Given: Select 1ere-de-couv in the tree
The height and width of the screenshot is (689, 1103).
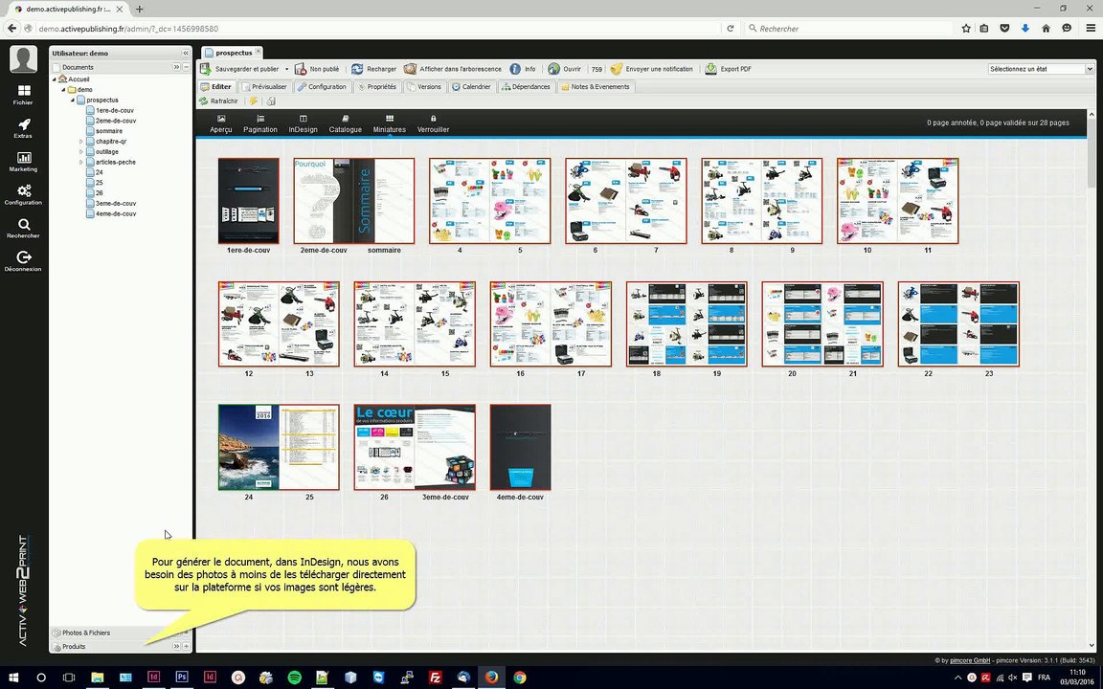Looking at the screenshot, I should pos(115,110).
